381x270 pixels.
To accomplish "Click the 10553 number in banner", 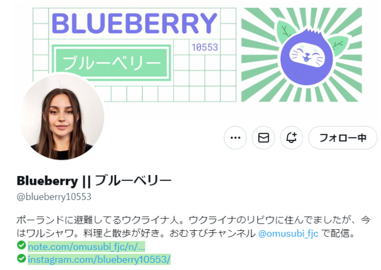I will [x=205, y=47].
